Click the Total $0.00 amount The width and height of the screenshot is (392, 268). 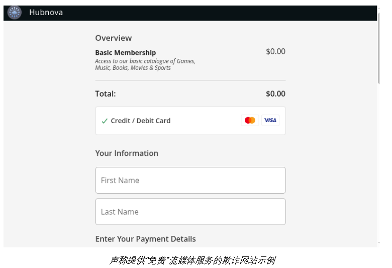coord(275,94)
